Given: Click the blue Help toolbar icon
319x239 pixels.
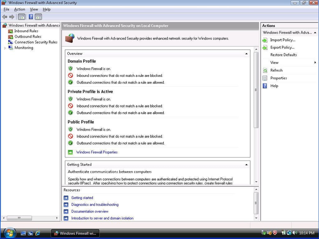Looking at the screenshot, I should [31, 17].
